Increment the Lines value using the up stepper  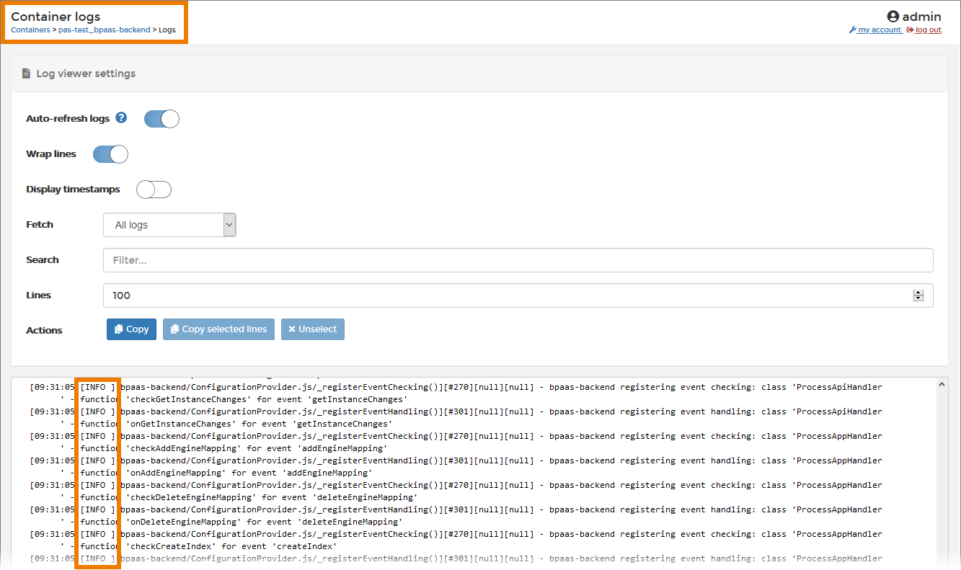[x=918, y=292]
